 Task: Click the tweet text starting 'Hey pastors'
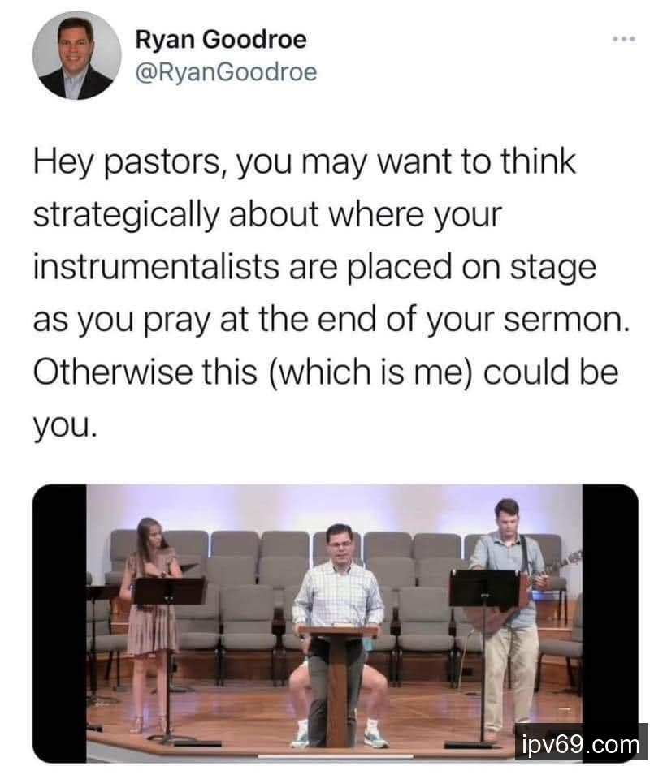coord(325,292)
